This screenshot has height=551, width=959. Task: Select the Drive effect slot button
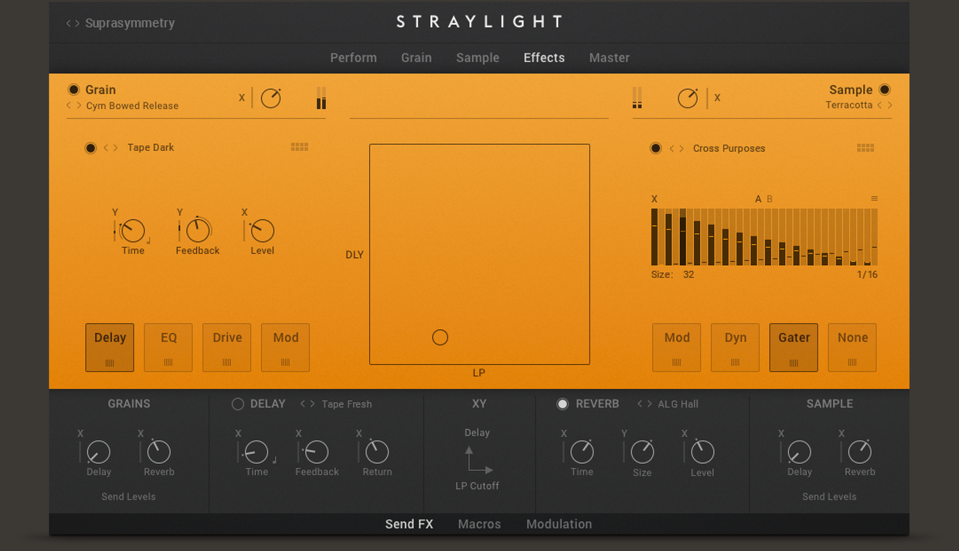point(227,347)
